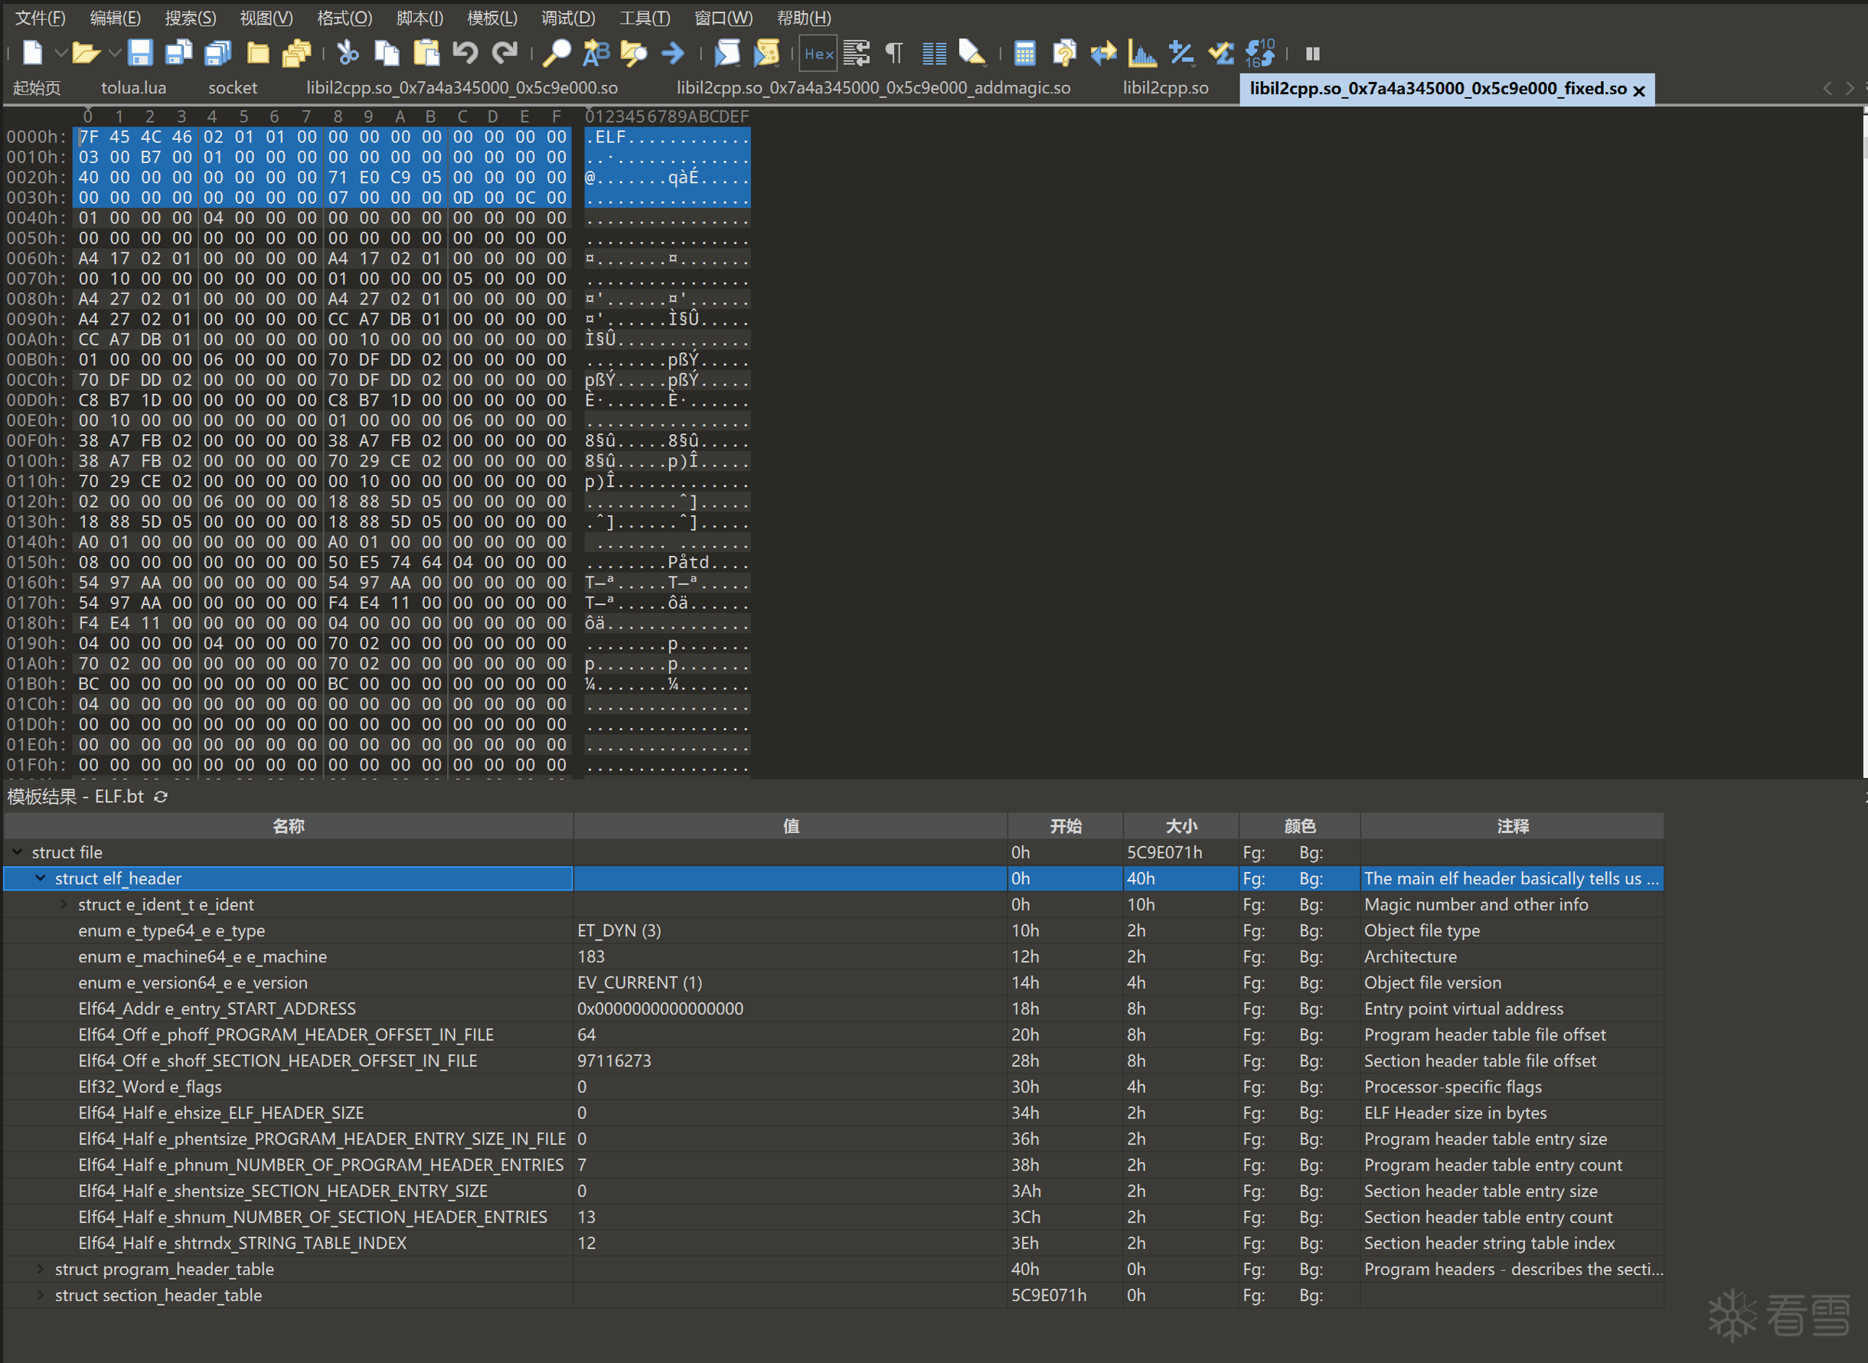Click the Undo arrow icon

tap(465, 54)
